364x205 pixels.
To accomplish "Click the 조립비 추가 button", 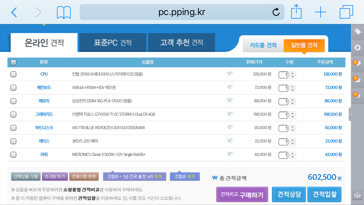I will coord(185,177).
